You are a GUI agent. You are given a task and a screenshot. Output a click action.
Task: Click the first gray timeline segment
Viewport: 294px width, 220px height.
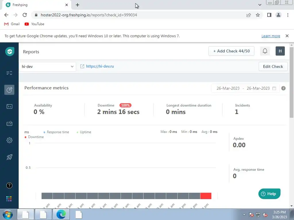(x=47, y=196)
